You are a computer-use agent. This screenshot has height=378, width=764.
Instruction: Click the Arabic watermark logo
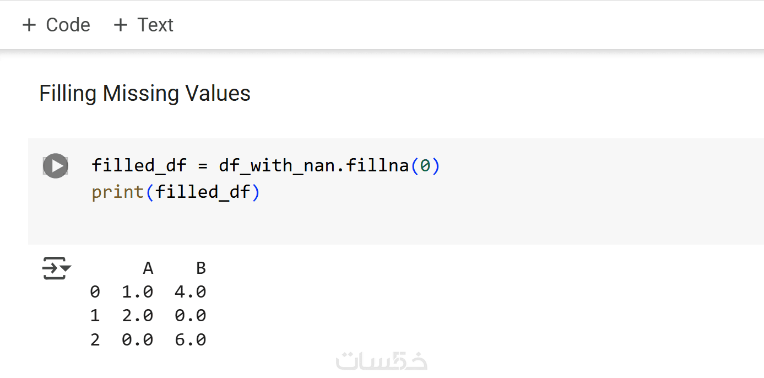pyautogui.click(x=382, y=361)
